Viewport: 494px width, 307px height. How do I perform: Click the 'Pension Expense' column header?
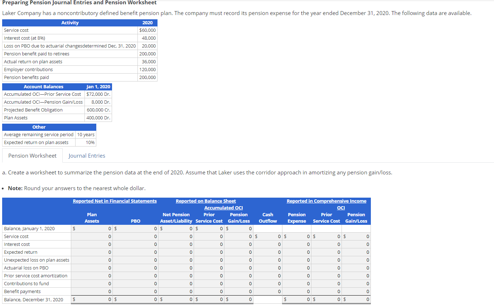tap(297, 218)
